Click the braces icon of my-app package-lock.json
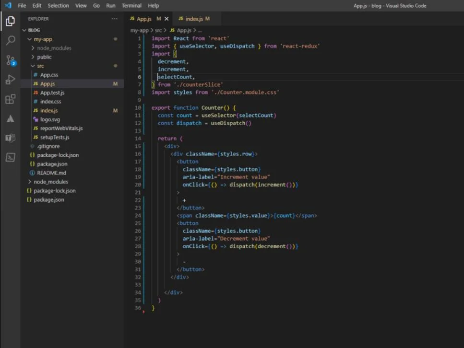 pos(32,155)
